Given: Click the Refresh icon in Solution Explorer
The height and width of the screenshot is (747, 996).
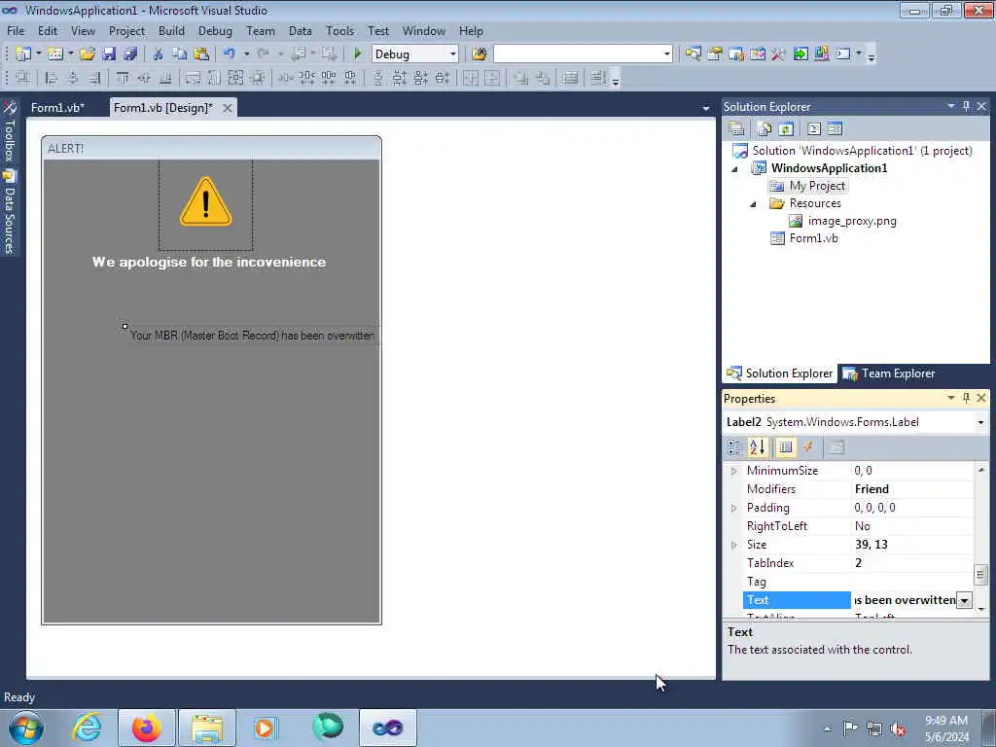Looking at the screenshot, I should [x=786, y=129].
